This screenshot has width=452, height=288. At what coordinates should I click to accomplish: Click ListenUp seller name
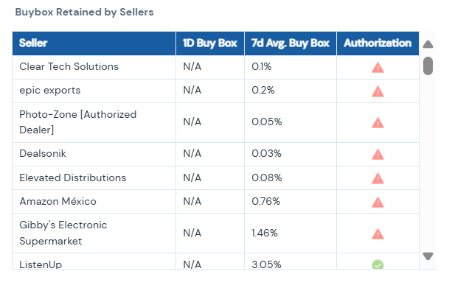[41, 264]
